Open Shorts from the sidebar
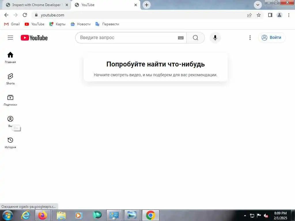The image size is (295, 221). pyautogui.click(x=10, y=79)
